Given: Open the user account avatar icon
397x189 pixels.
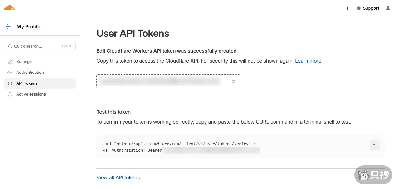Looking at the screenshot, I should (x=388, y=8).
